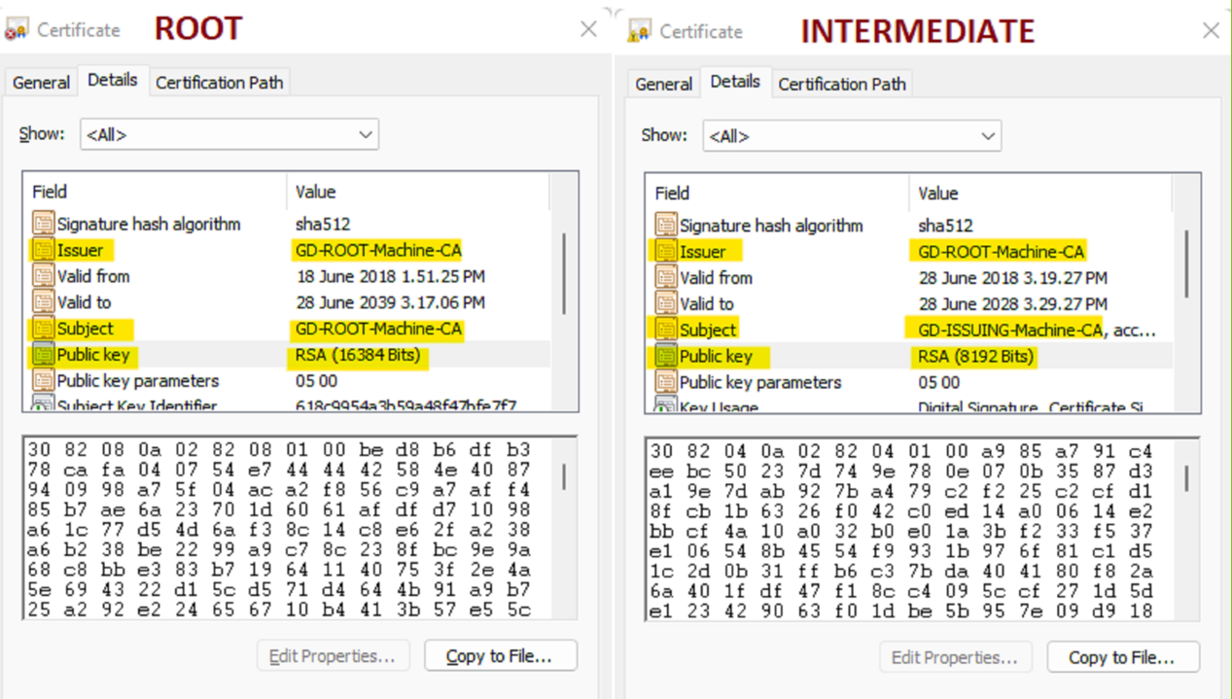Switch to the Details tab in INTERMEDIATE
1232x699 pixels.
[x=736, y=82]
